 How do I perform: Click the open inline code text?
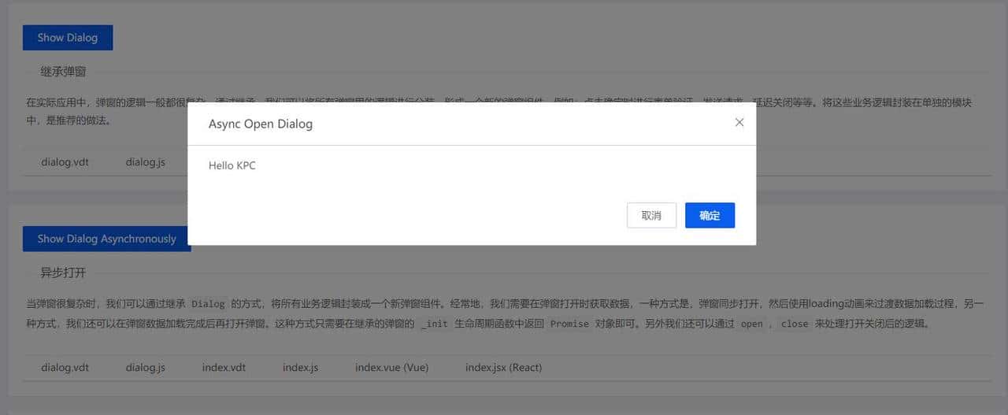coord(751,324)
